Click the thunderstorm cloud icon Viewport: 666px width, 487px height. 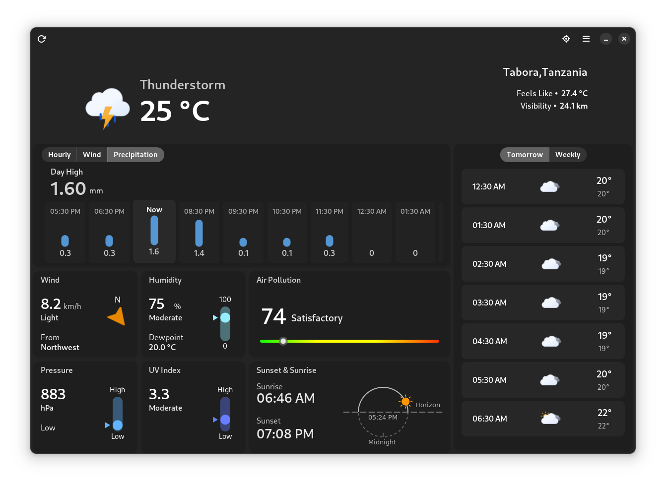click(x=108, y=108)
